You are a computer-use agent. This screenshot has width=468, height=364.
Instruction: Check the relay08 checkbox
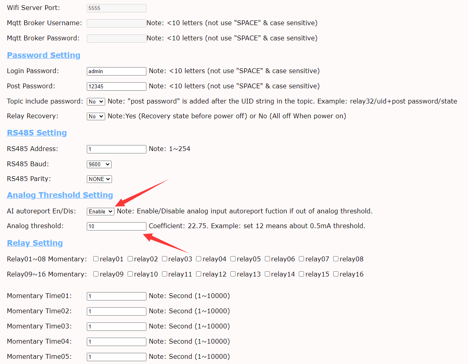click(x=336, y=259)
